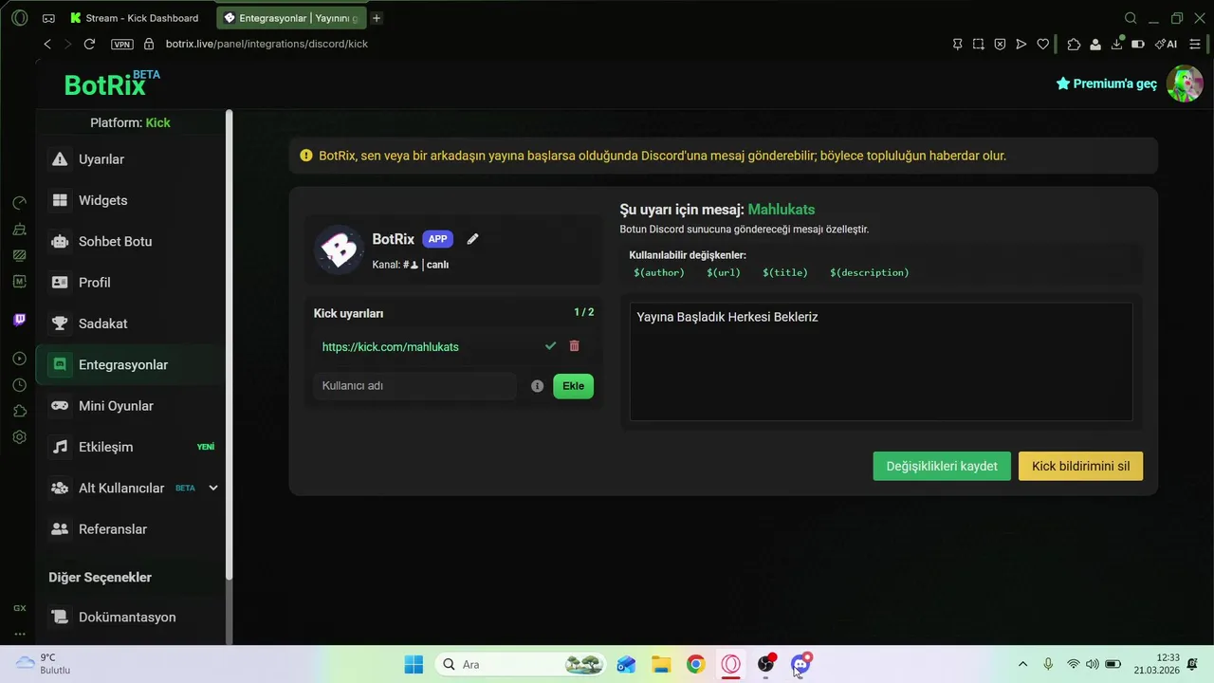
Task: Switch to the Stream - Kick Dashboard tab
Action: [x=134, y=18]
